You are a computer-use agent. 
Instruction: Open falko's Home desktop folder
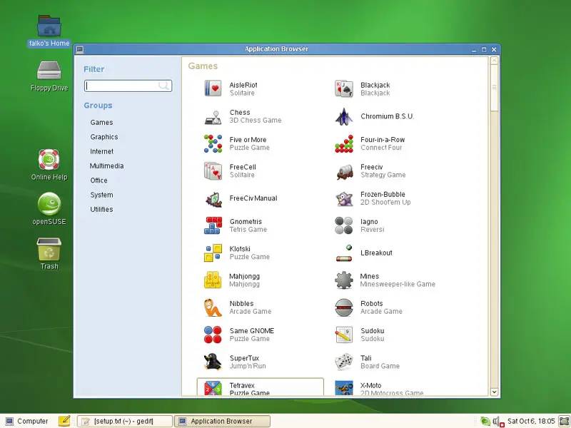coord(49,31)
